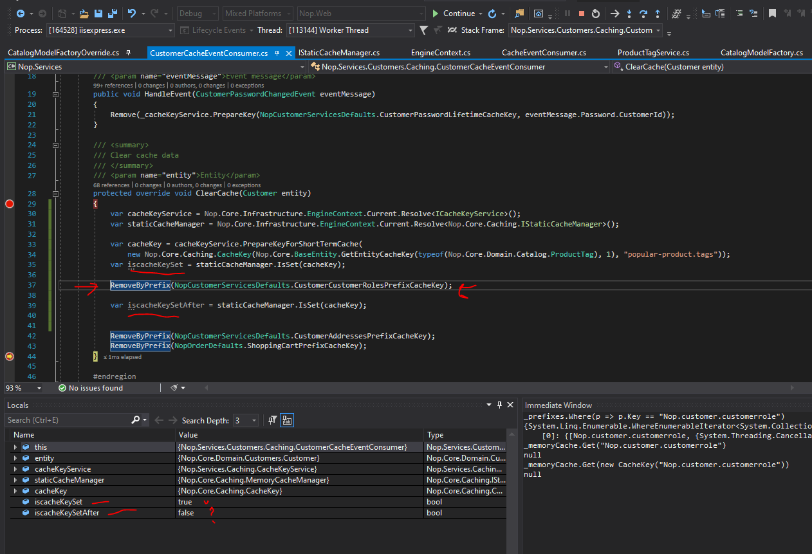Open the Search Depth dropdown in Locals
The width and height of the screenshot is (812, 554).
point(254,420)
